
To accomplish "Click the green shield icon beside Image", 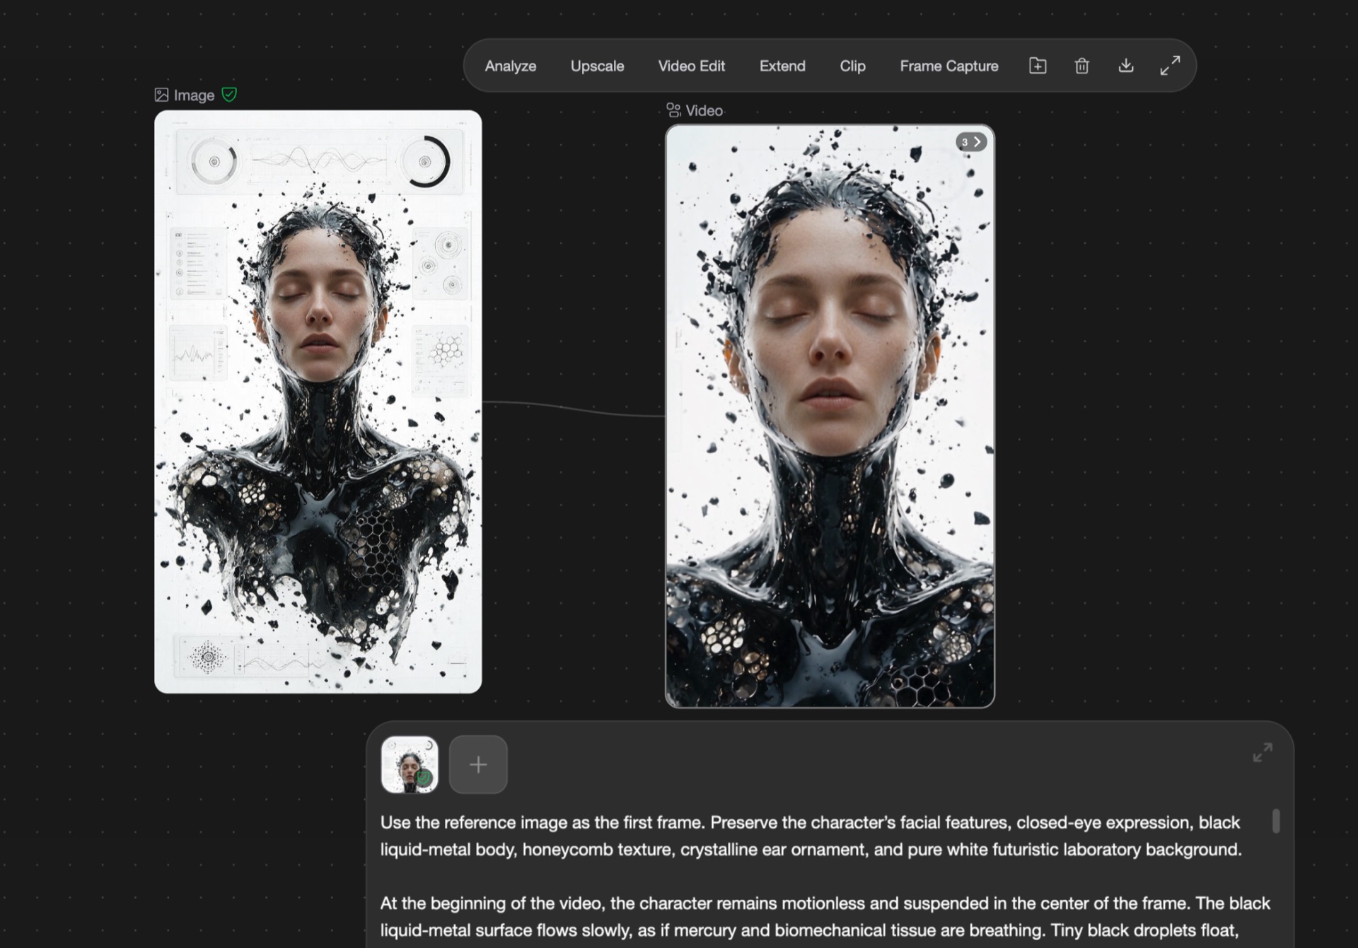I will pos(229,94).
